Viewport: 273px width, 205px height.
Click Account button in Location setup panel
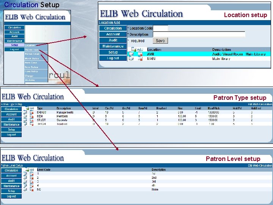pos(113,34)
